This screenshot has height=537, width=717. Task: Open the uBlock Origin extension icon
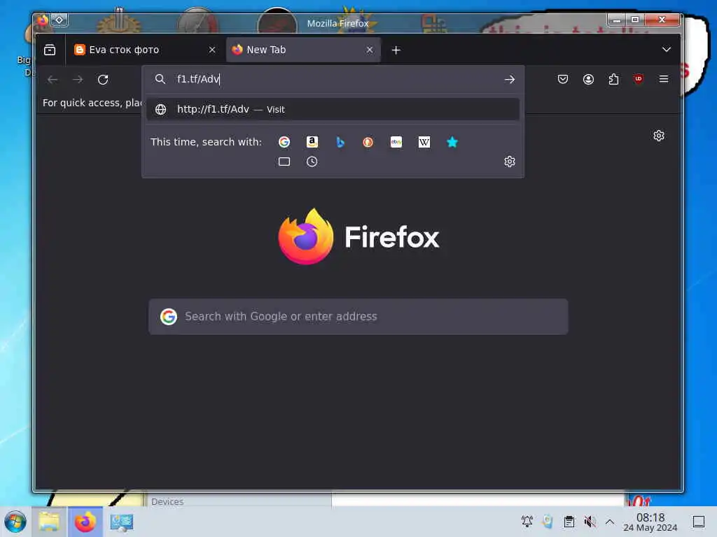(639, 79)
